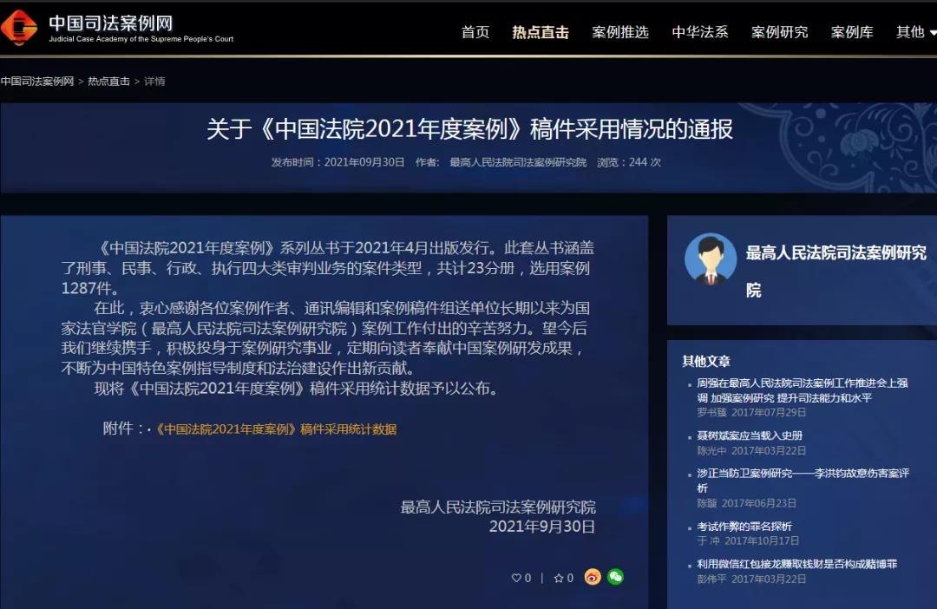Viewport: 937px width, 609px height.
Task: Click the view count 浏览：244 次
Action: point(629,162)
